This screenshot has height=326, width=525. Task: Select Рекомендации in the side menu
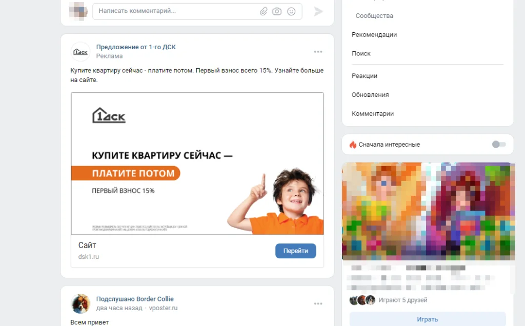click(374, 34)
